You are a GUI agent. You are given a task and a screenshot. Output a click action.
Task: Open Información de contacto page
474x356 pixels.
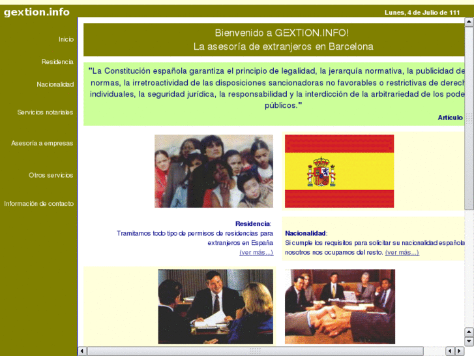click(38, 204)
